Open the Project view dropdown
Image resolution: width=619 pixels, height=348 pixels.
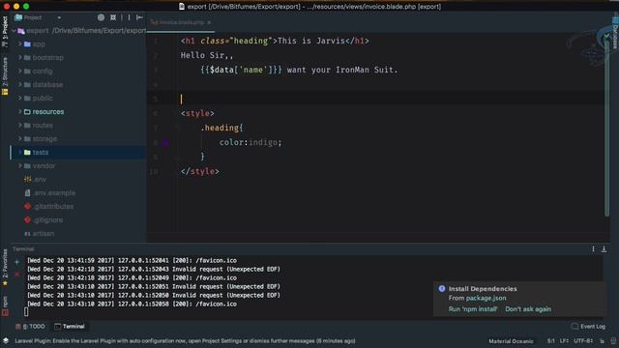59,17
